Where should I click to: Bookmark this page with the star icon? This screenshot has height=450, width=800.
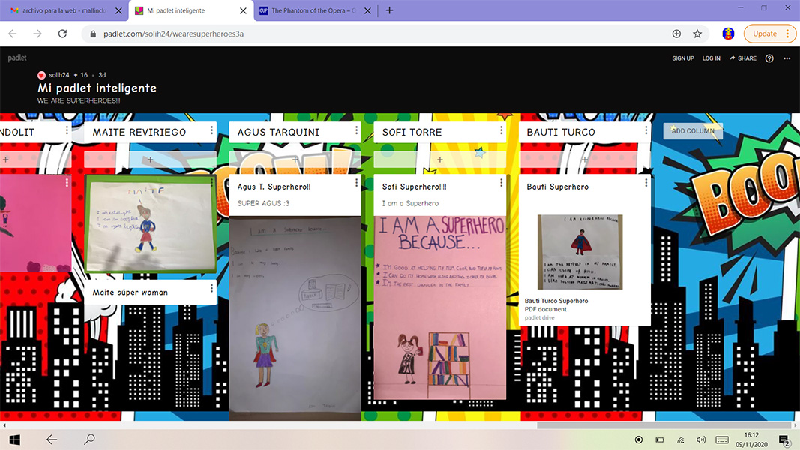pos(697,34)
